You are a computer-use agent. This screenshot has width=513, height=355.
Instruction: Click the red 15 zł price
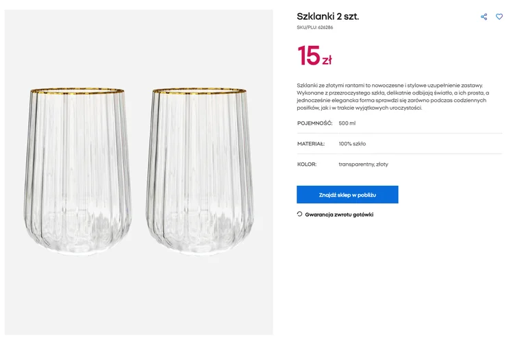(314, 56)
